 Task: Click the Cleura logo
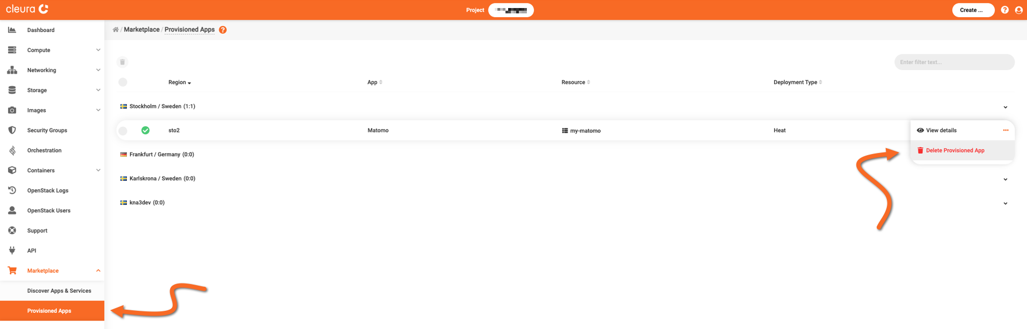27,9
